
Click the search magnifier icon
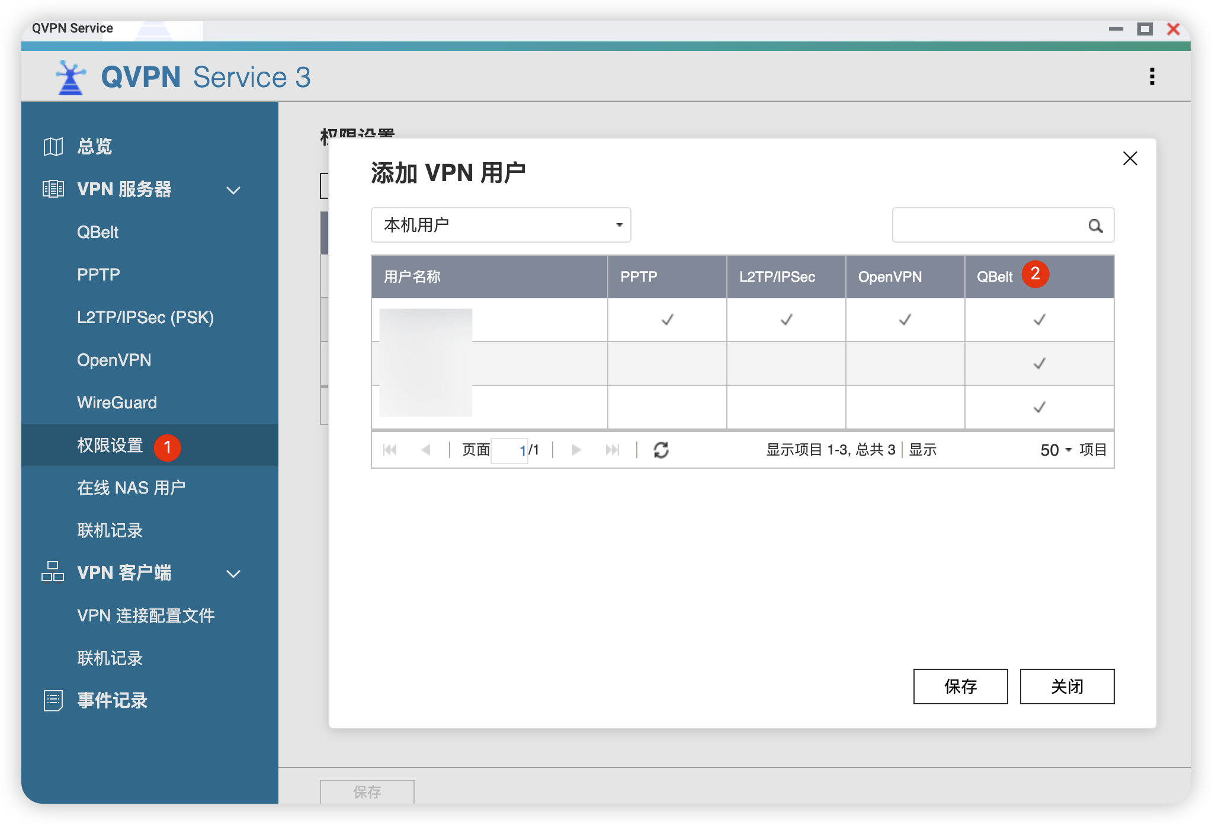[x=1095, y=225]
